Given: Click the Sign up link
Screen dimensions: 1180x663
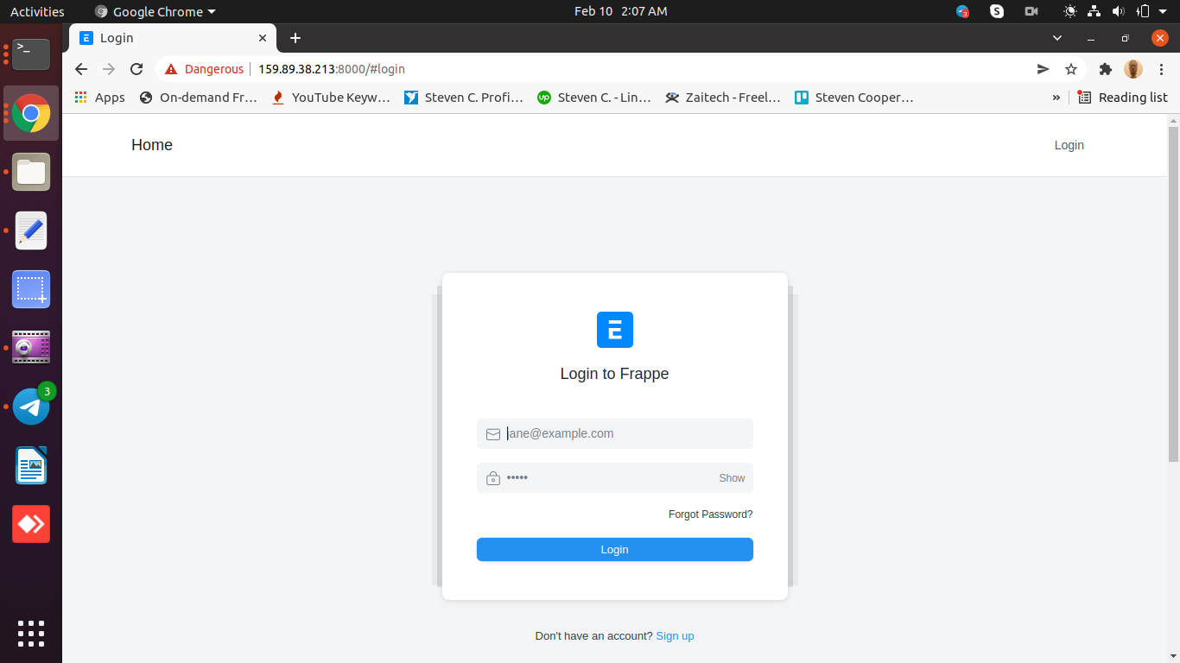Looking at the screenshot, I should [x=675, y=635].
